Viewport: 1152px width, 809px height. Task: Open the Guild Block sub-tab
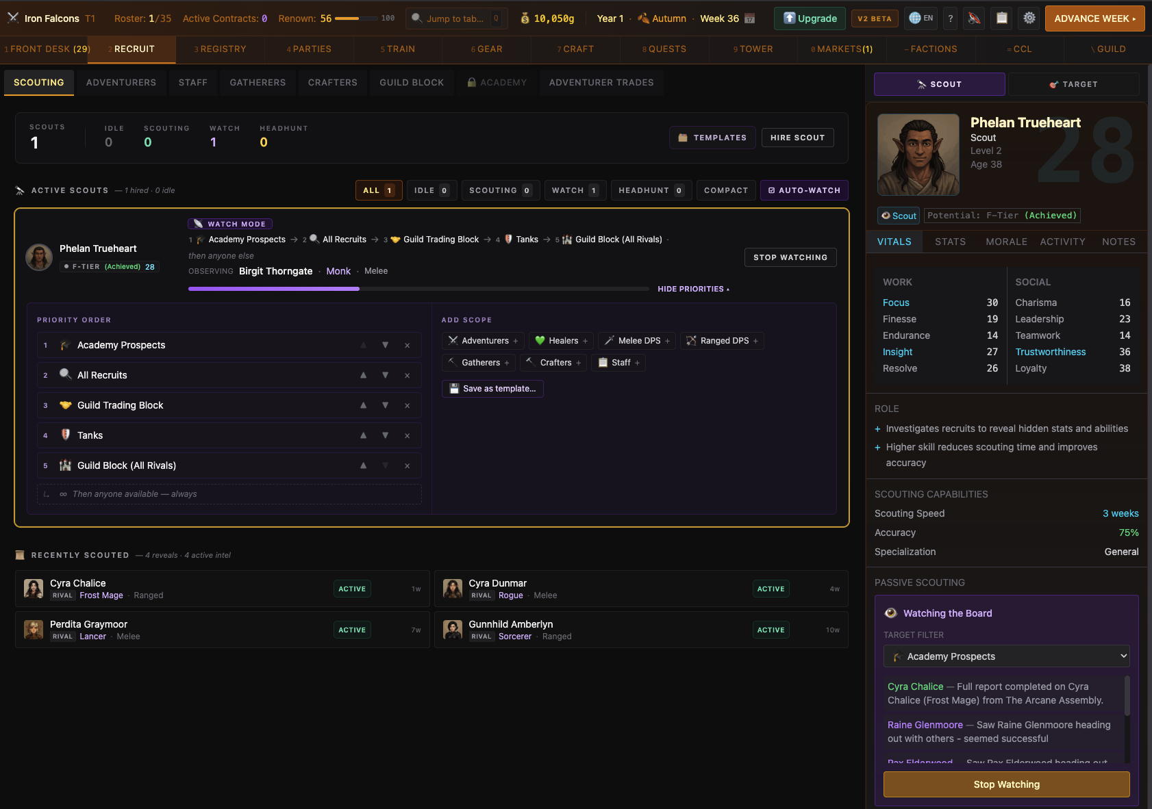[x=412, y=82]
